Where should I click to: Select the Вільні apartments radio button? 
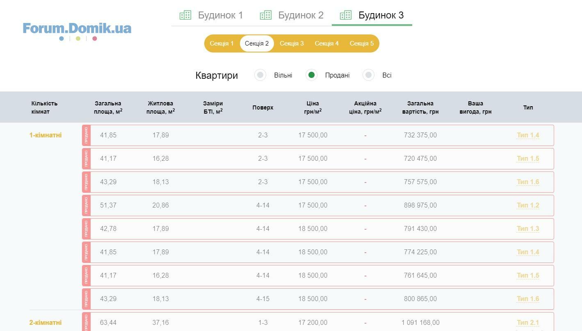point(260,75)
